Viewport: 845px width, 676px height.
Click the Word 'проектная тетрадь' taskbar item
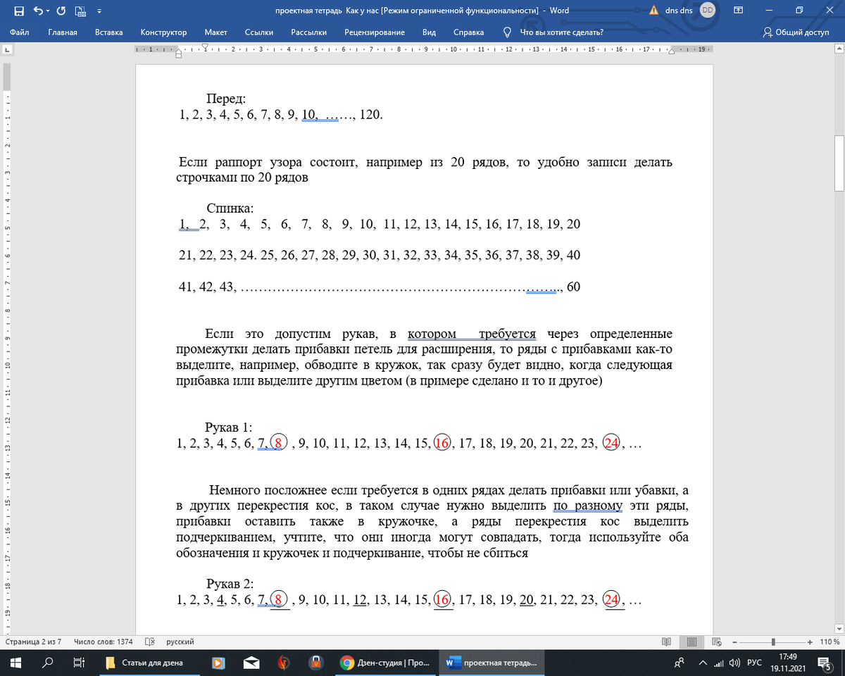[x=492, y=663]
